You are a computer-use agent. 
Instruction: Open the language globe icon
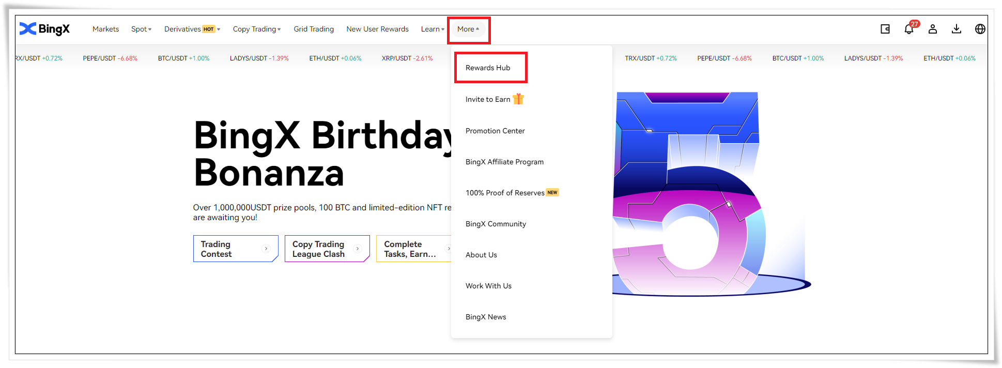980,29
